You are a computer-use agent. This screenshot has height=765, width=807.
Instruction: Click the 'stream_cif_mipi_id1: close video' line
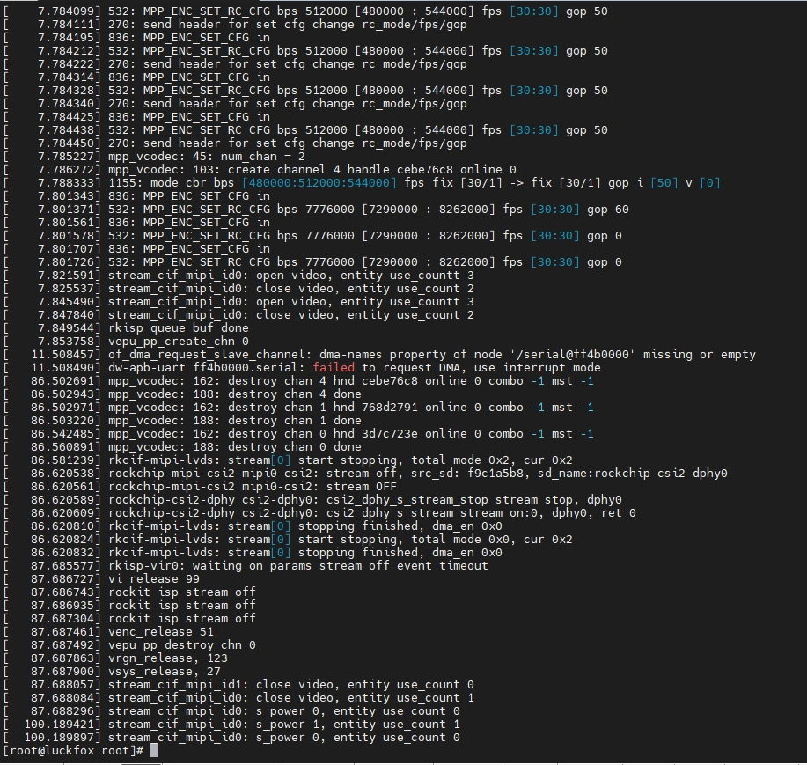click(238, 685)
